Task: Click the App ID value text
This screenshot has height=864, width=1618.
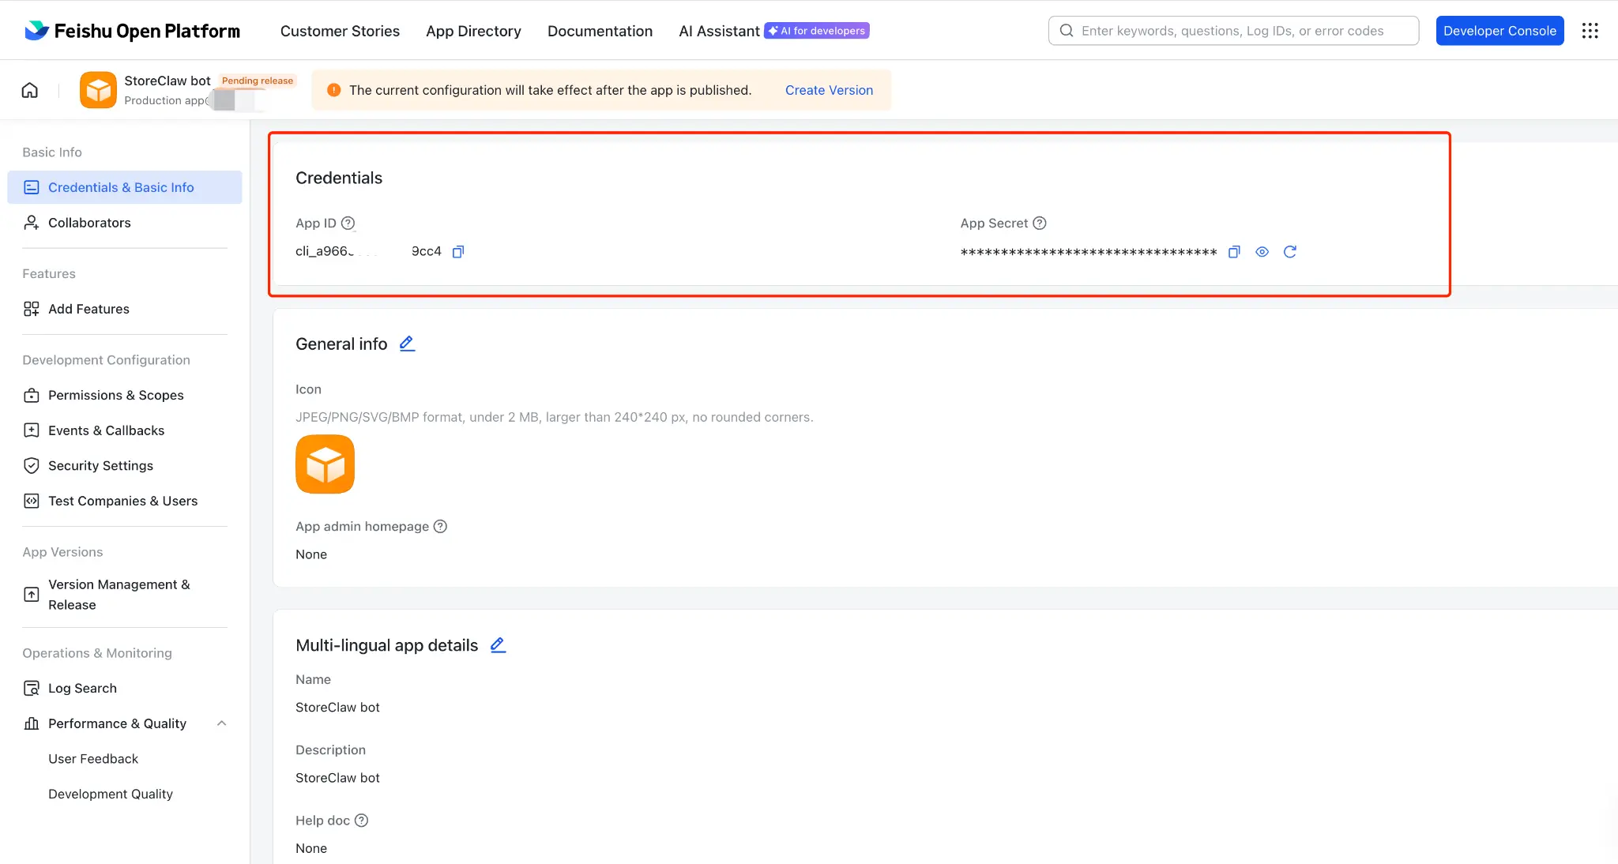Action: [368, 251]
